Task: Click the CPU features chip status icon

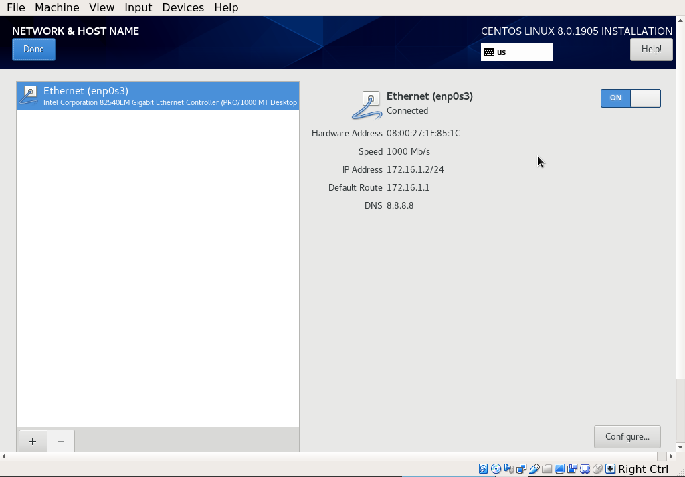Action: tap(585, 468)
